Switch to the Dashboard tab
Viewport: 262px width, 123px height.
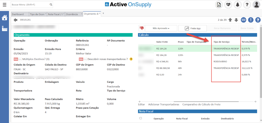click(18, 14)
